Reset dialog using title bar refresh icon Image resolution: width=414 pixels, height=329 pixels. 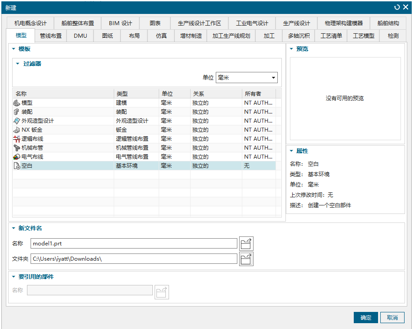[397, 7]
